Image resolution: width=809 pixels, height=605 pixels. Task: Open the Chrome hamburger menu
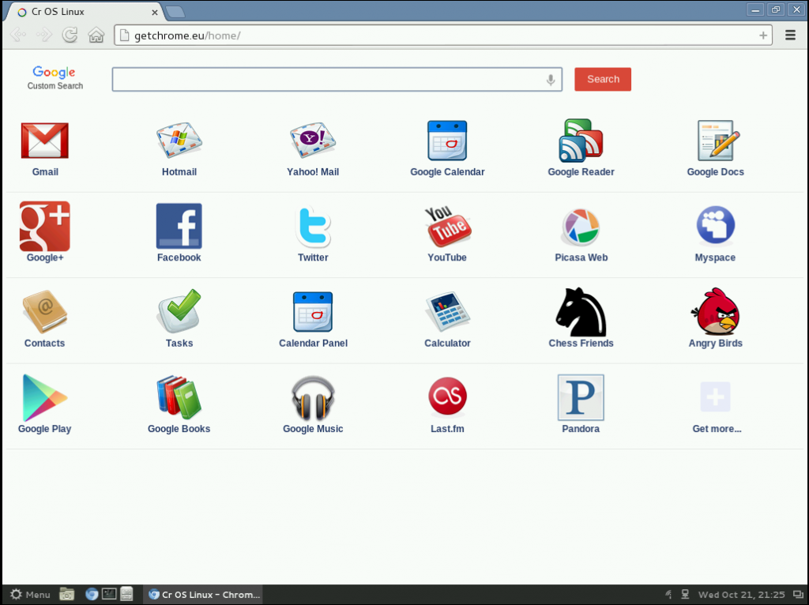tap(790, 35)
